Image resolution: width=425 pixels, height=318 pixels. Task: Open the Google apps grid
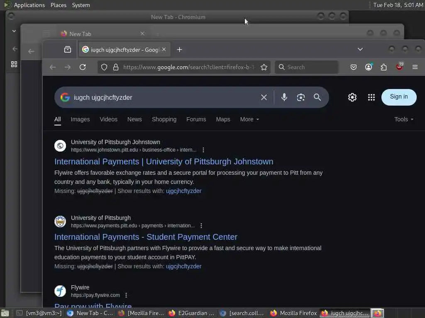(x=371, y=97)
